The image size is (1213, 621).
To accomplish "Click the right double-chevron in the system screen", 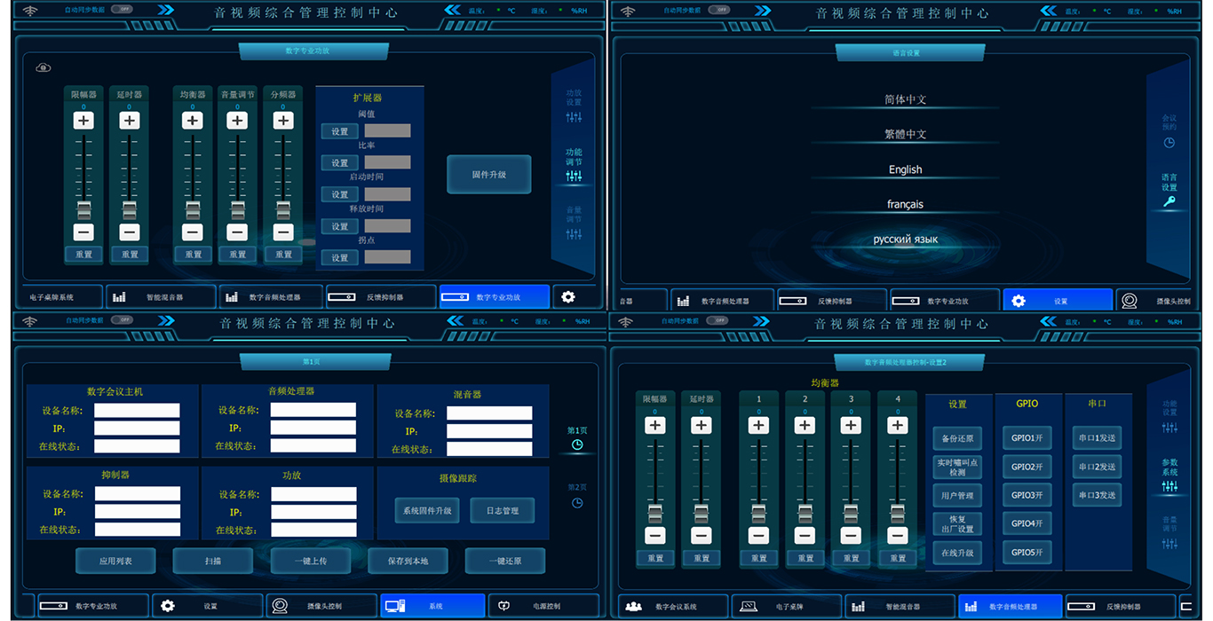I will click(x=165, y=320).
